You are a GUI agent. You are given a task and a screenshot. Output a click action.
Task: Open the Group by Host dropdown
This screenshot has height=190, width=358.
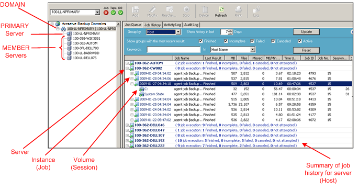178,32
